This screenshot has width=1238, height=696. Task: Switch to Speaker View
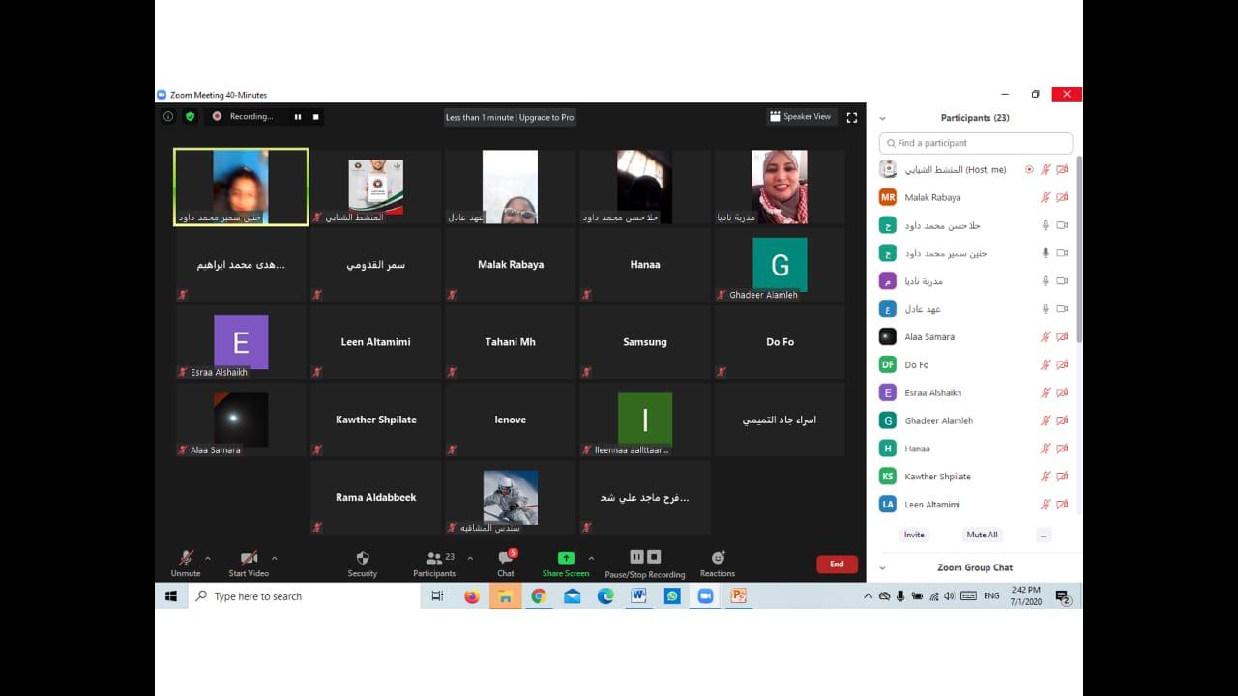tap(800, 117)
